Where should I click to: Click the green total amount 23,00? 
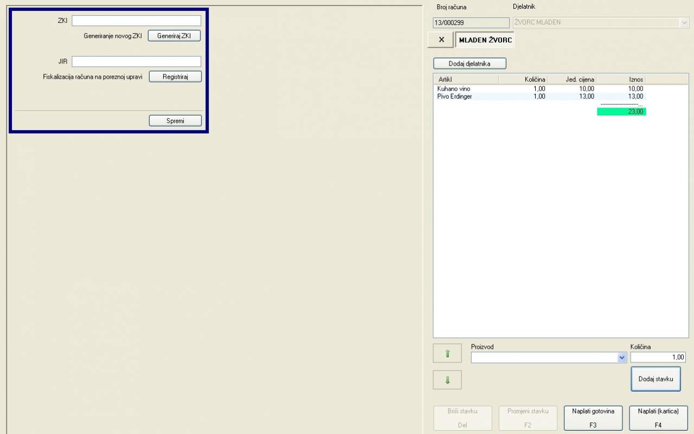(x=621, y=111)
